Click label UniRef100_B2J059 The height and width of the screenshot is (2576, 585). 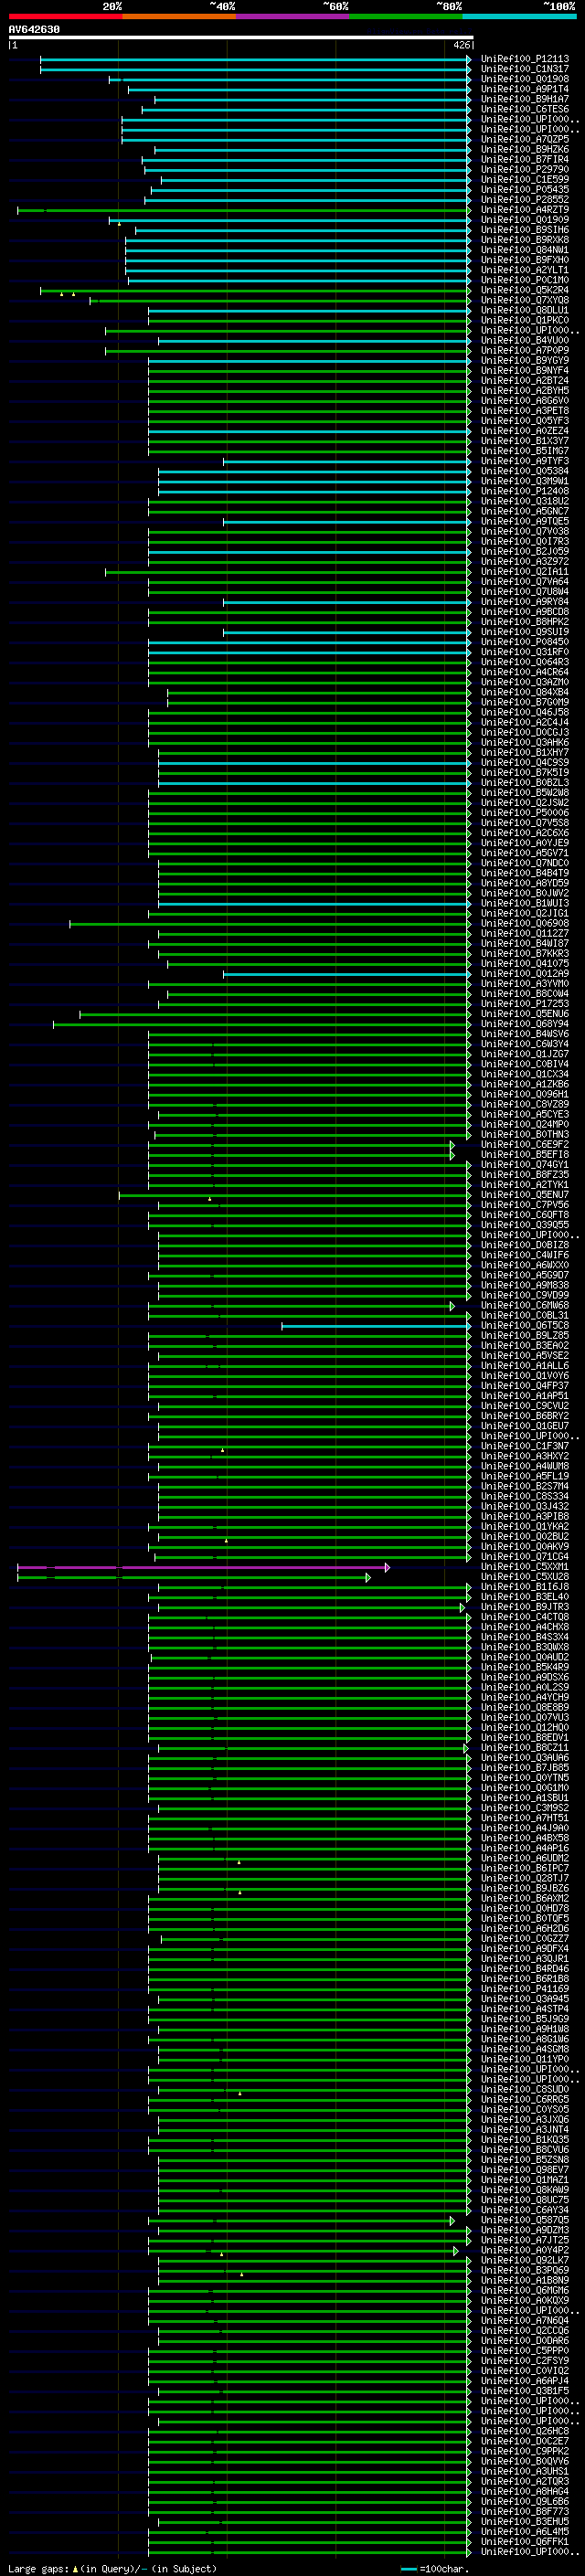(x=525, y=552)
